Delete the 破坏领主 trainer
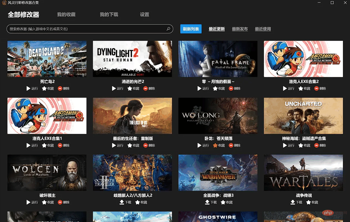Viewport: 350px width, 222px height. 64,202
